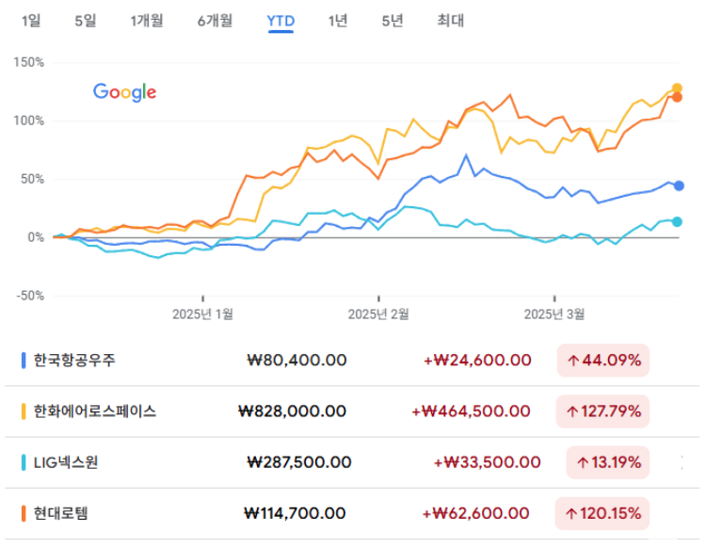
Task: Click the yellow endpoint dot on chart
Action: pyautogui.click(x=677, y=88)
